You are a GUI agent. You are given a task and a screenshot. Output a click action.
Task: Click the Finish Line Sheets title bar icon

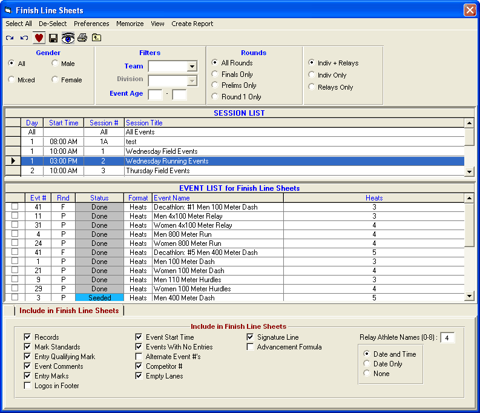[8, 10]
